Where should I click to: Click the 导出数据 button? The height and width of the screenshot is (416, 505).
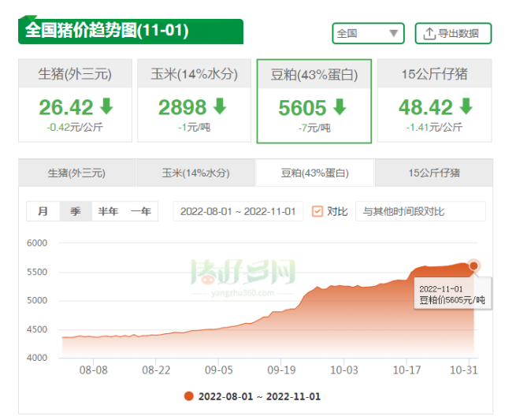tap(453, 33)
